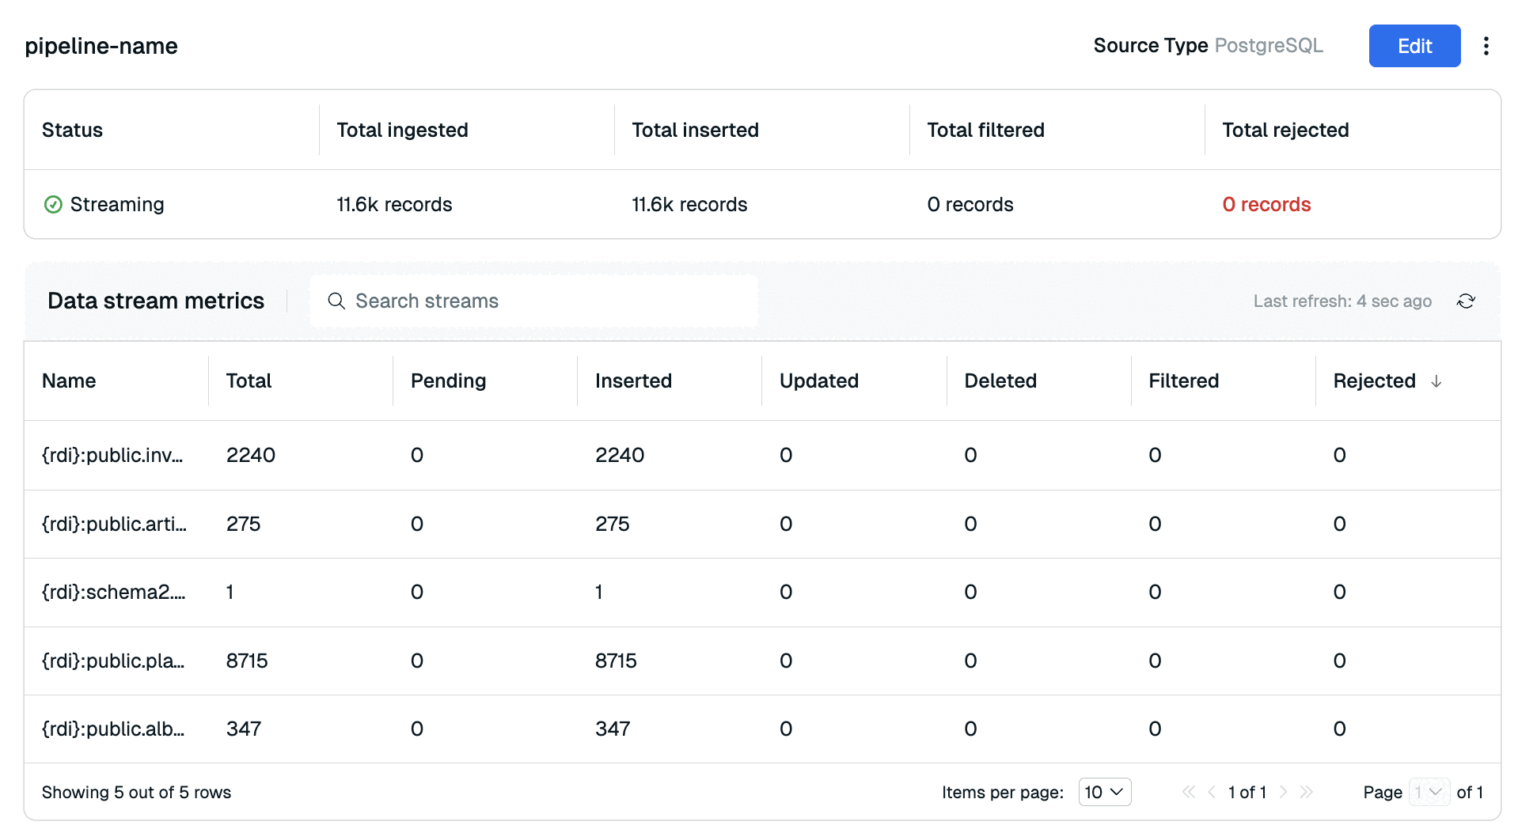This screenshot has width=1518, height=837.
Task: Go to the first page arrow
Action: pos(1188,792)
